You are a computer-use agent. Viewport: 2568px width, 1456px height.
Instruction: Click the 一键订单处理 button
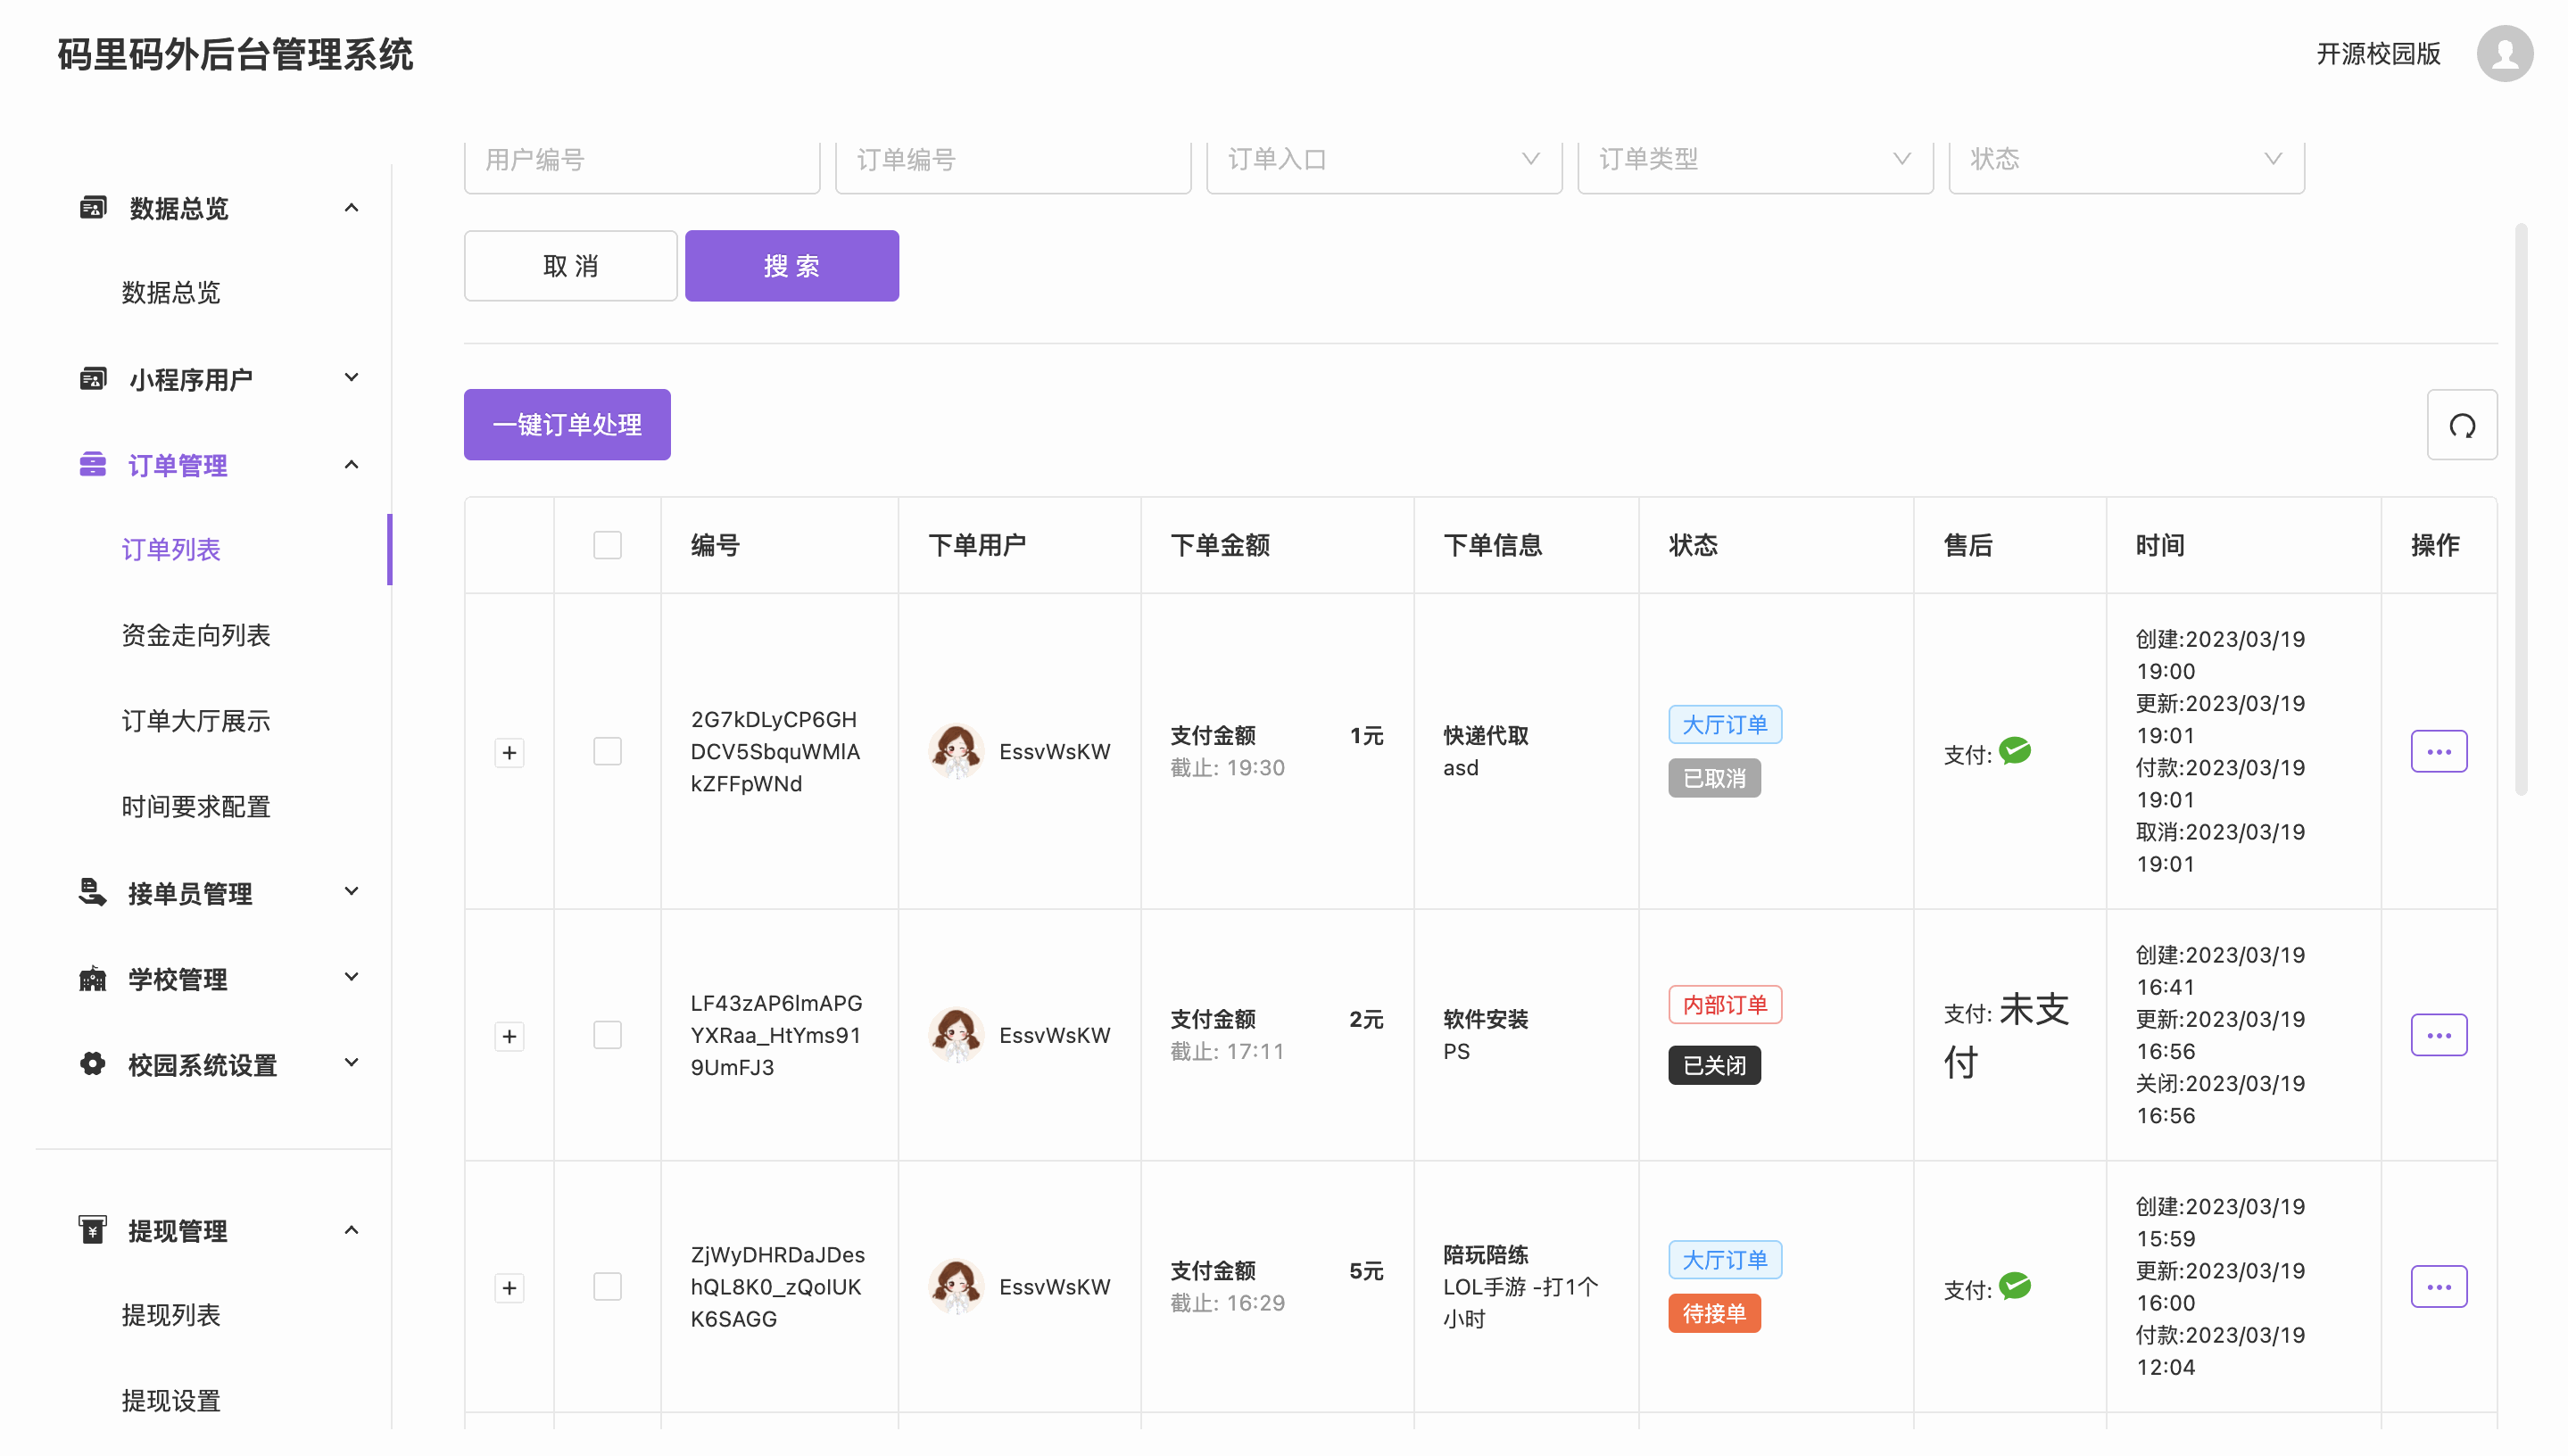567,425
